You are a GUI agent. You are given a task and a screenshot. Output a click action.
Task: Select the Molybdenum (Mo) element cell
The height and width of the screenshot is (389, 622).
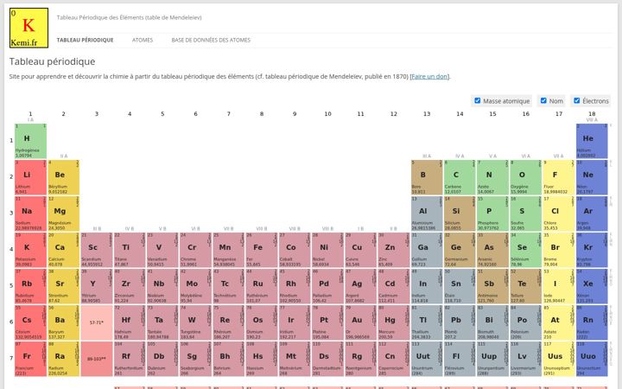point(195,286)
